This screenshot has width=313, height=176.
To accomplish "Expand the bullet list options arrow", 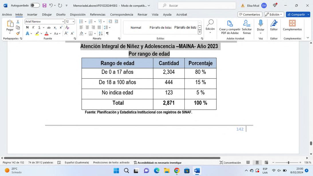I will point(85,21).
